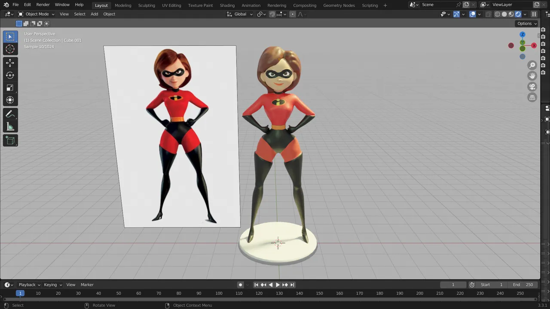This screenshot has width=550, height=309.
Task: Click the blue Z axis gizmo
Action: [522, 34]
